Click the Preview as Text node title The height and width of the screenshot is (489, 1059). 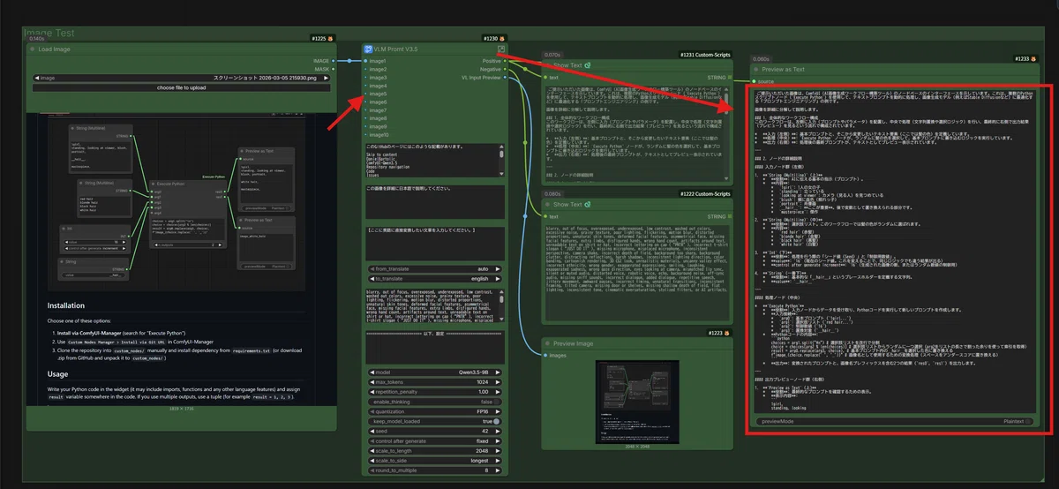(785, 69)
